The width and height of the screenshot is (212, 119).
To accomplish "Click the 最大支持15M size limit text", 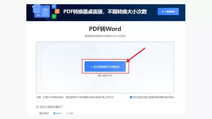I will coord(105,76).
